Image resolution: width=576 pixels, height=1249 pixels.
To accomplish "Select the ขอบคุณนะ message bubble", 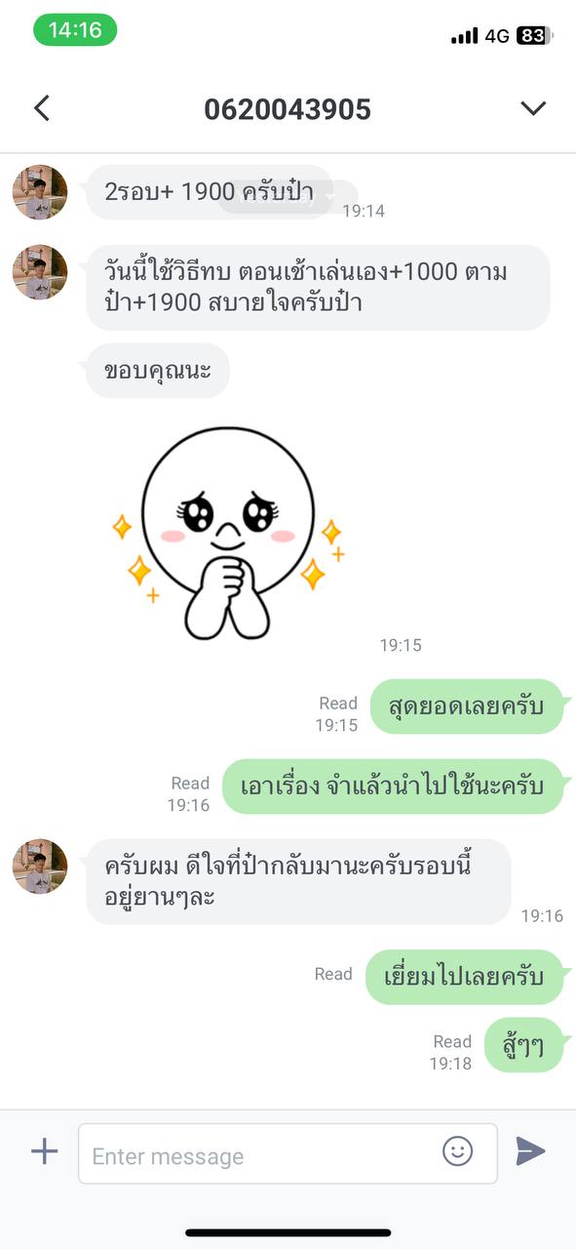I will [158, 371].
